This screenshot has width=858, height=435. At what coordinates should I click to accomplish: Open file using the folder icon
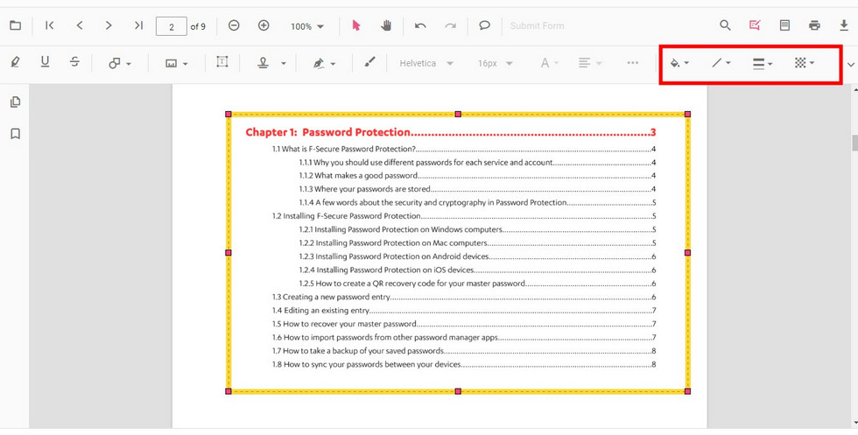[16, 25]
